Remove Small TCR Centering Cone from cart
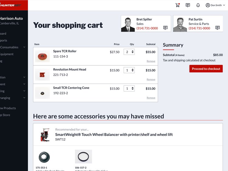This screenshot has height=171, width=228. point(151,98)
